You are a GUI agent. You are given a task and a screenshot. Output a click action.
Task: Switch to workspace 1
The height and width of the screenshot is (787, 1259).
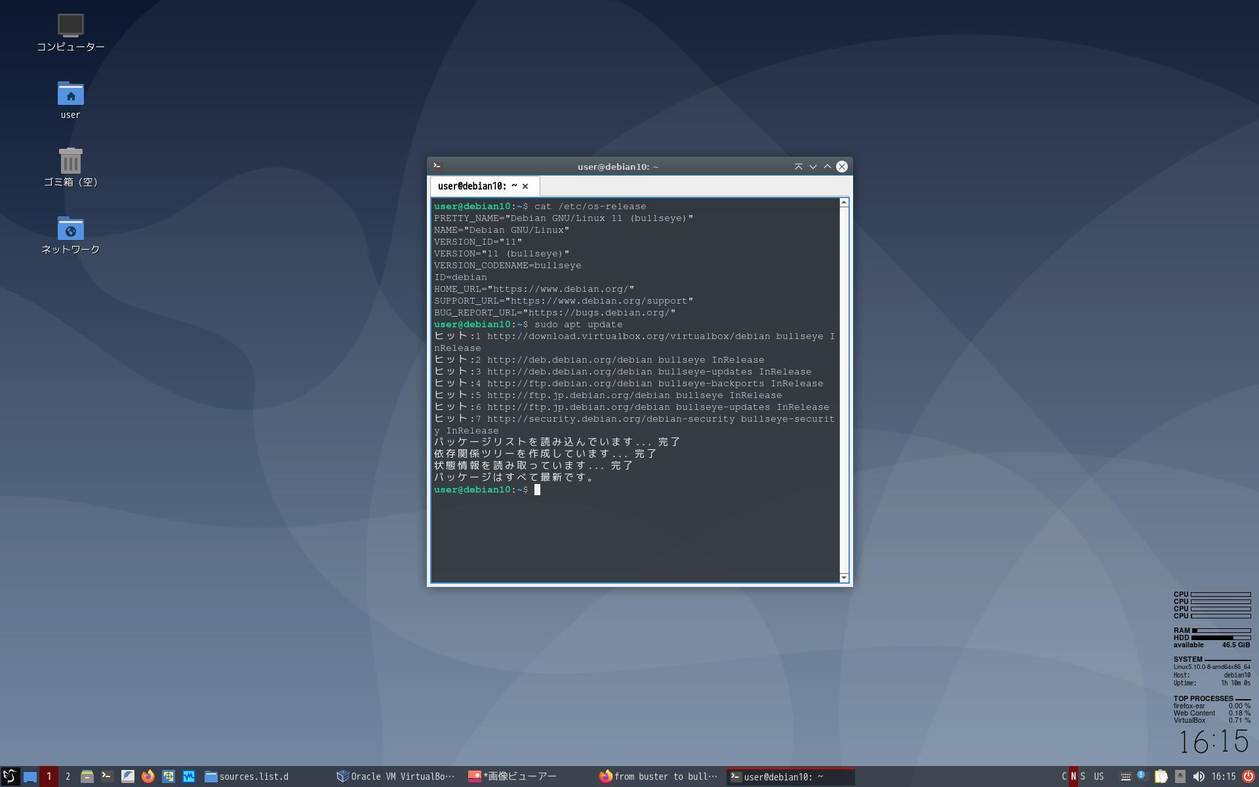[49, 777]
